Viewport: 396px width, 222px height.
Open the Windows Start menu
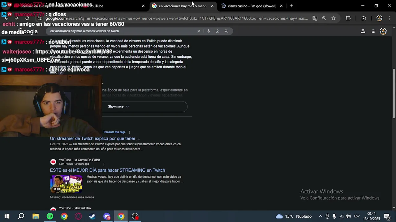7,216
